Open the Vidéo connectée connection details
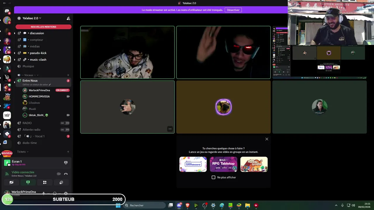Screen dimensions: 374x210 click(23, 172)
